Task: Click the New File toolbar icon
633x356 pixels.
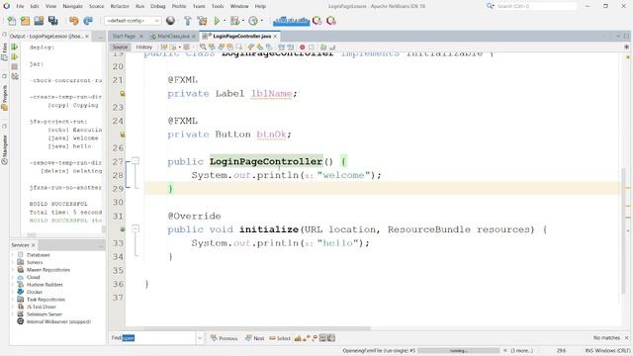Action: click(12, 21)
